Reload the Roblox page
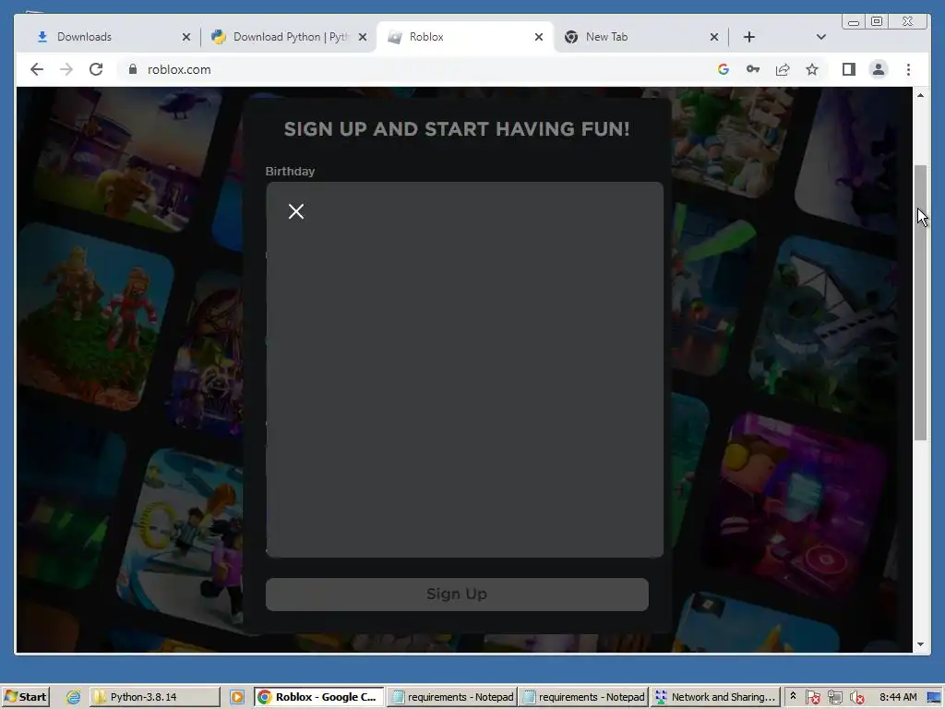The width and height of the screenshot is (945, 709). 96,69
